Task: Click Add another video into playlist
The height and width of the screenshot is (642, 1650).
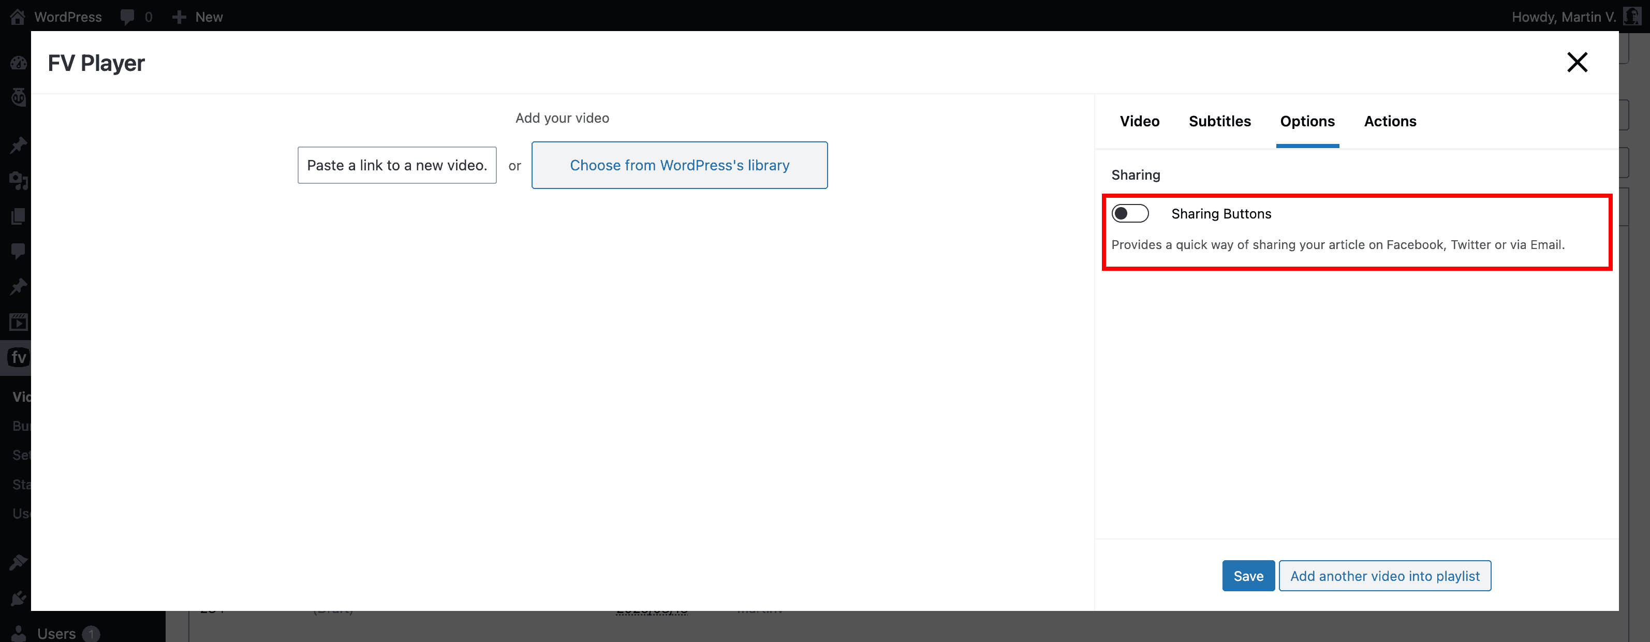Action: tap(1385, 575)
